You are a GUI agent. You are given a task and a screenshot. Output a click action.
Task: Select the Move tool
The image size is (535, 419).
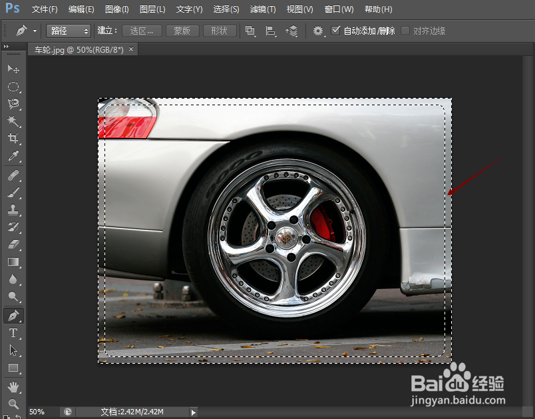[x=13, y=69]
